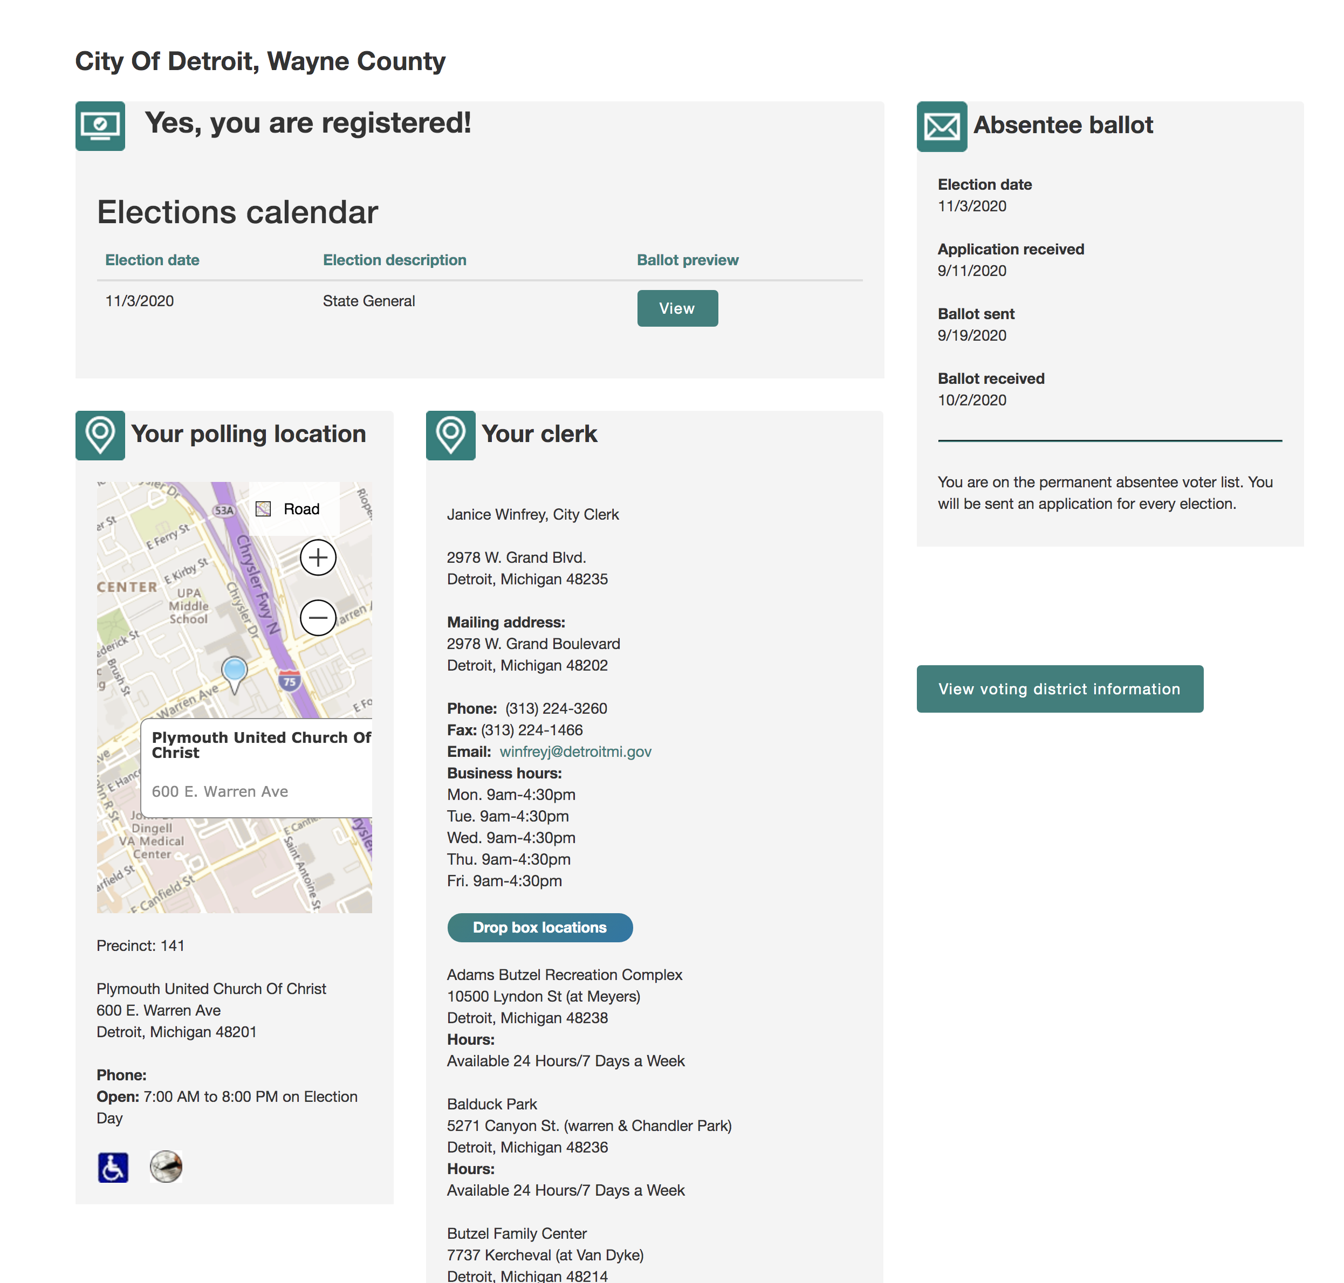Click the Ballot preview column header
The width and height of the screenshot is (1344, 1283).
(x=687, y=260)
